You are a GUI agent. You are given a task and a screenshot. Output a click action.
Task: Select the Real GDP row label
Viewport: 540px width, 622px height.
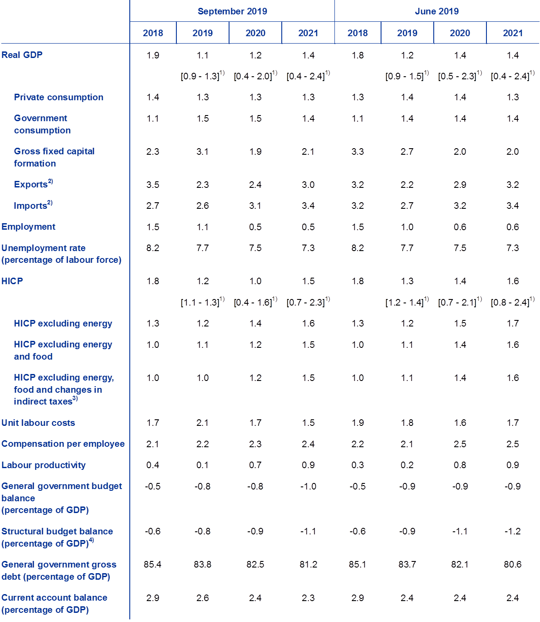22,55
